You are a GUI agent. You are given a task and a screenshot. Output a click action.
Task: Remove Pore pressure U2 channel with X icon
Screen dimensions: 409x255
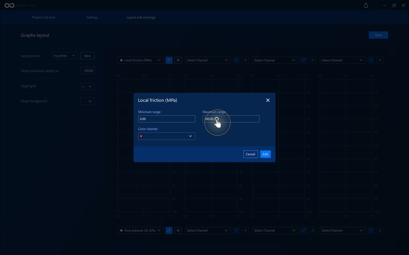click(x=178, y=231)
